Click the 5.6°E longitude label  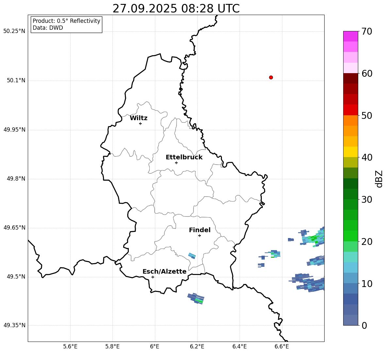point(70,346)
